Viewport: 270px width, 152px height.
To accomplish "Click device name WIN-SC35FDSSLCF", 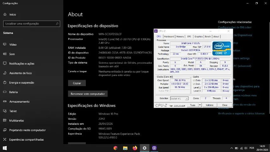I will 110,34.
